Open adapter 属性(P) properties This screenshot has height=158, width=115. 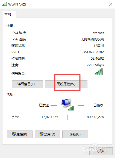click(20, 134)
